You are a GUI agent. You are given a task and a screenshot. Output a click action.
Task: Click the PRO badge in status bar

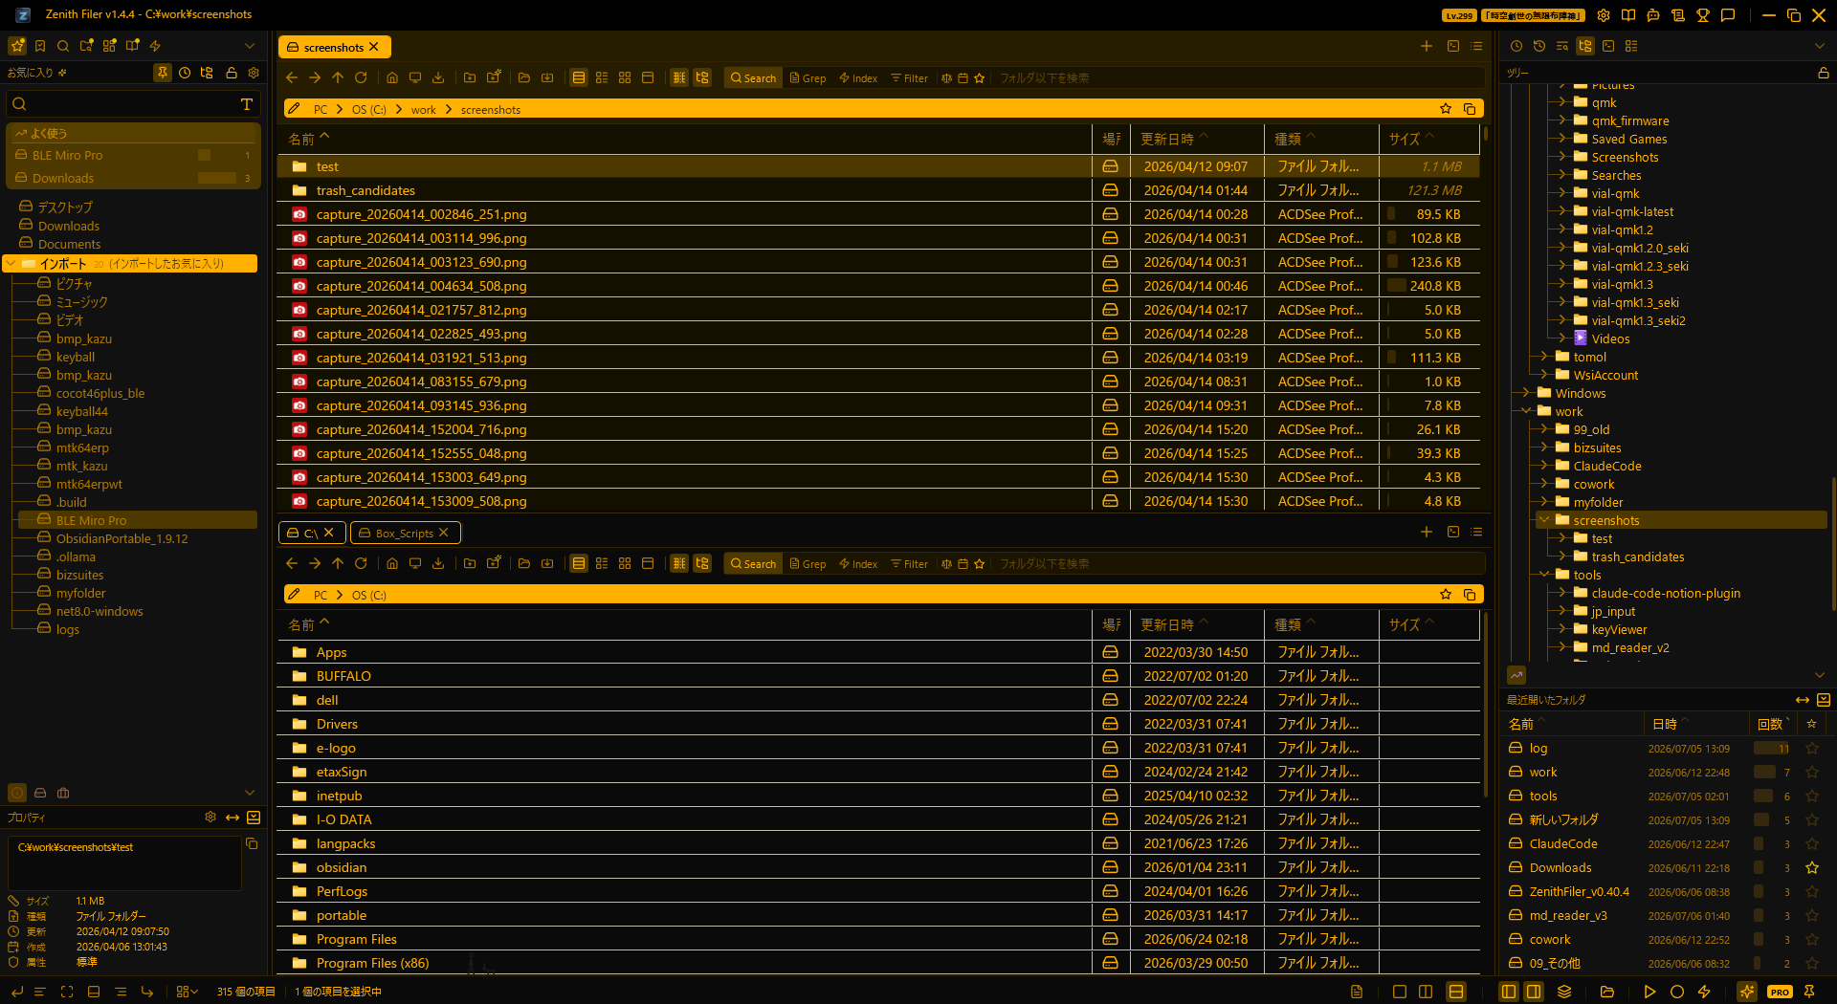pos(1780,993)
